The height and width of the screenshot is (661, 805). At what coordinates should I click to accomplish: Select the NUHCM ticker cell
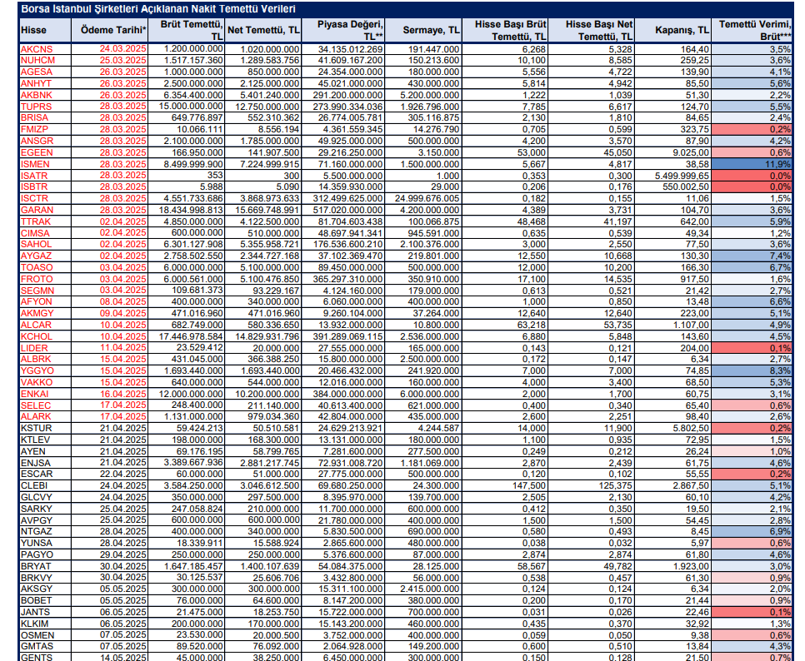click(x=37, y=61)
